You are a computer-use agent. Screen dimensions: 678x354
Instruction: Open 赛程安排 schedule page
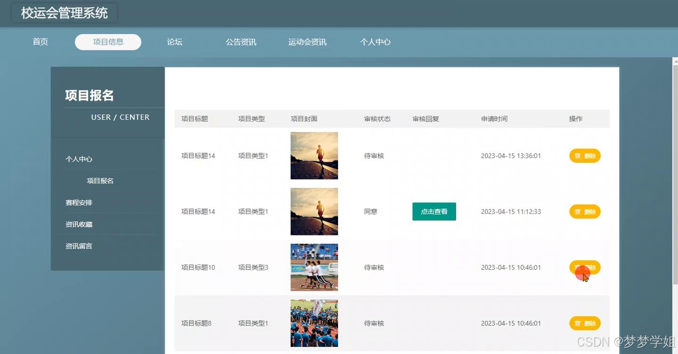(78, 202)
